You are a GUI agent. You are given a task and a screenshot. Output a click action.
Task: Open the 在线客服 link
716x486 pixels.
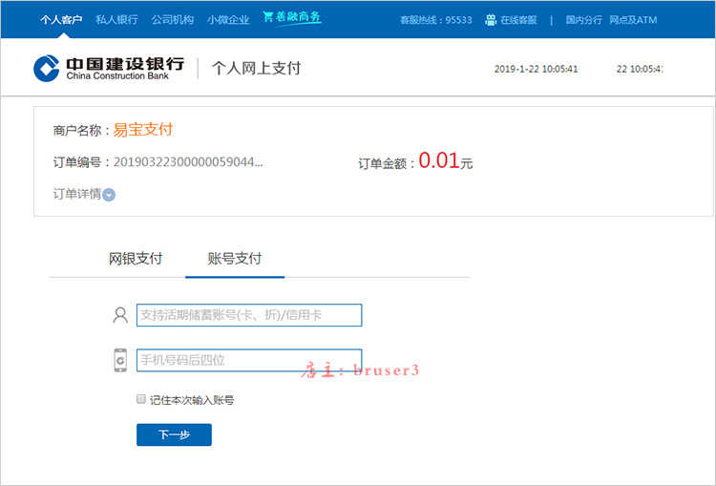pyautogui.click(x=518, y=20)
